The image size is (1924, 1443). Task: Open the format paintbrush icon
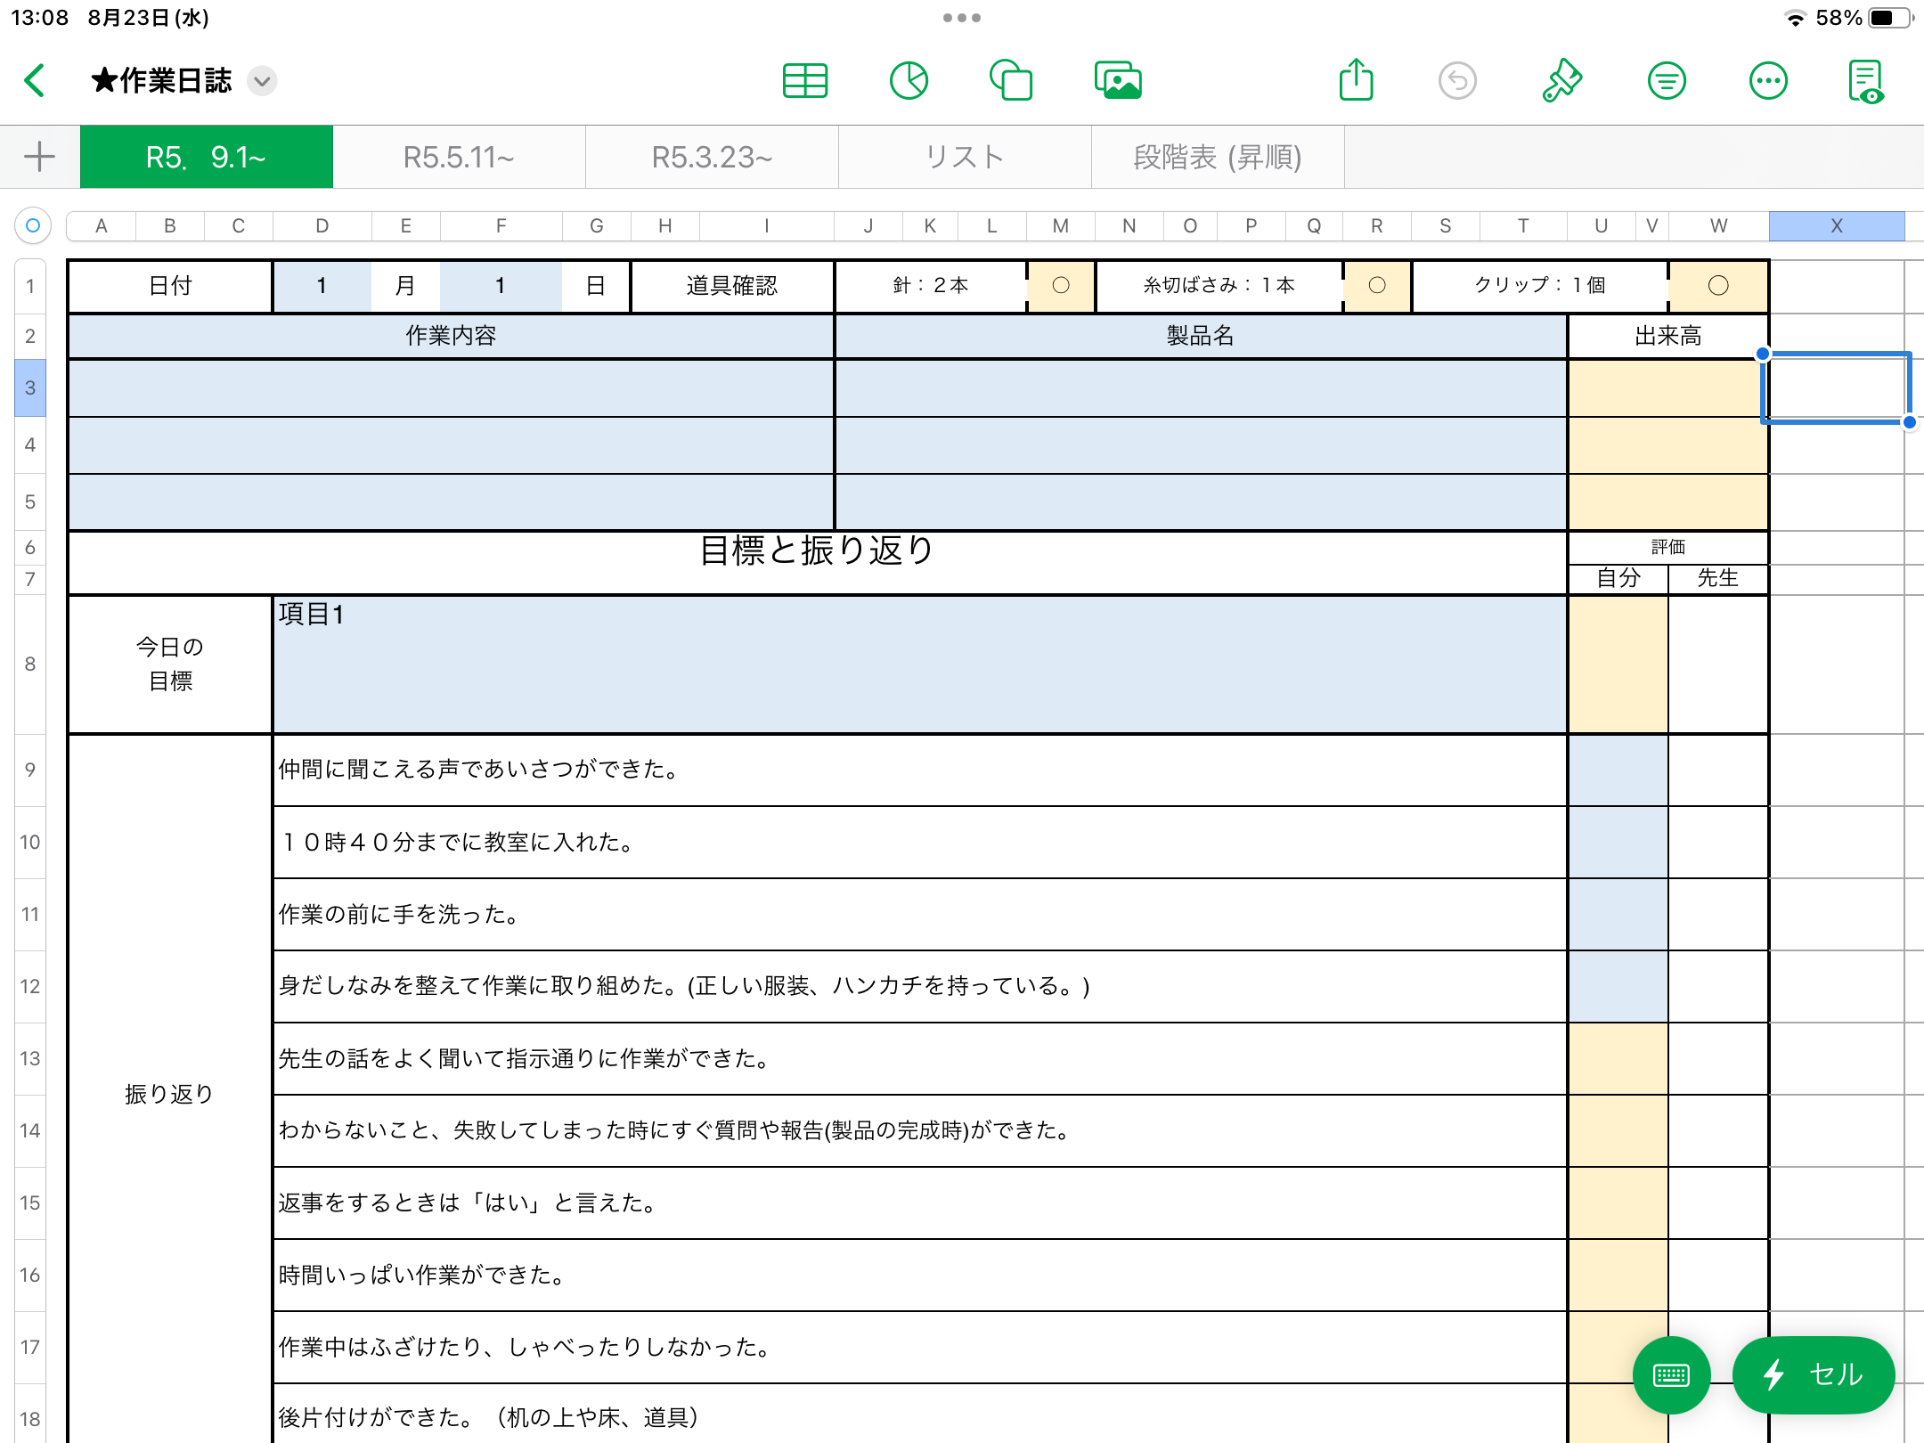(1561, 81)
